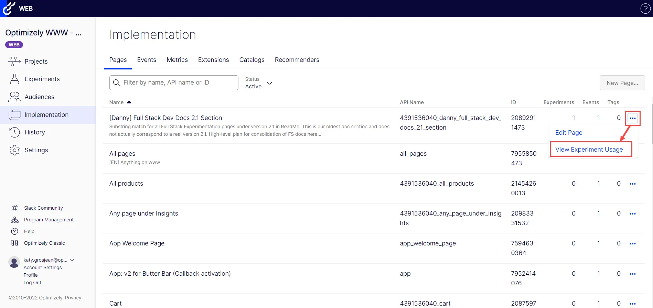Expand the katy.grosjean account menu chevron
This screenshot has width=653, height=308.
[x=72, y=260]
